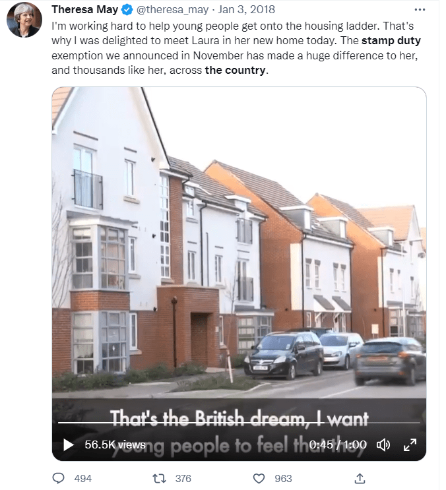Like the tweet with heart icon
The height and width of the screenshot is (490, 446).
(x=259, y=478)
